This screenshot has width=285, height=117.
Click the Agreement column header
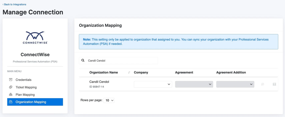tap(184, 72)
